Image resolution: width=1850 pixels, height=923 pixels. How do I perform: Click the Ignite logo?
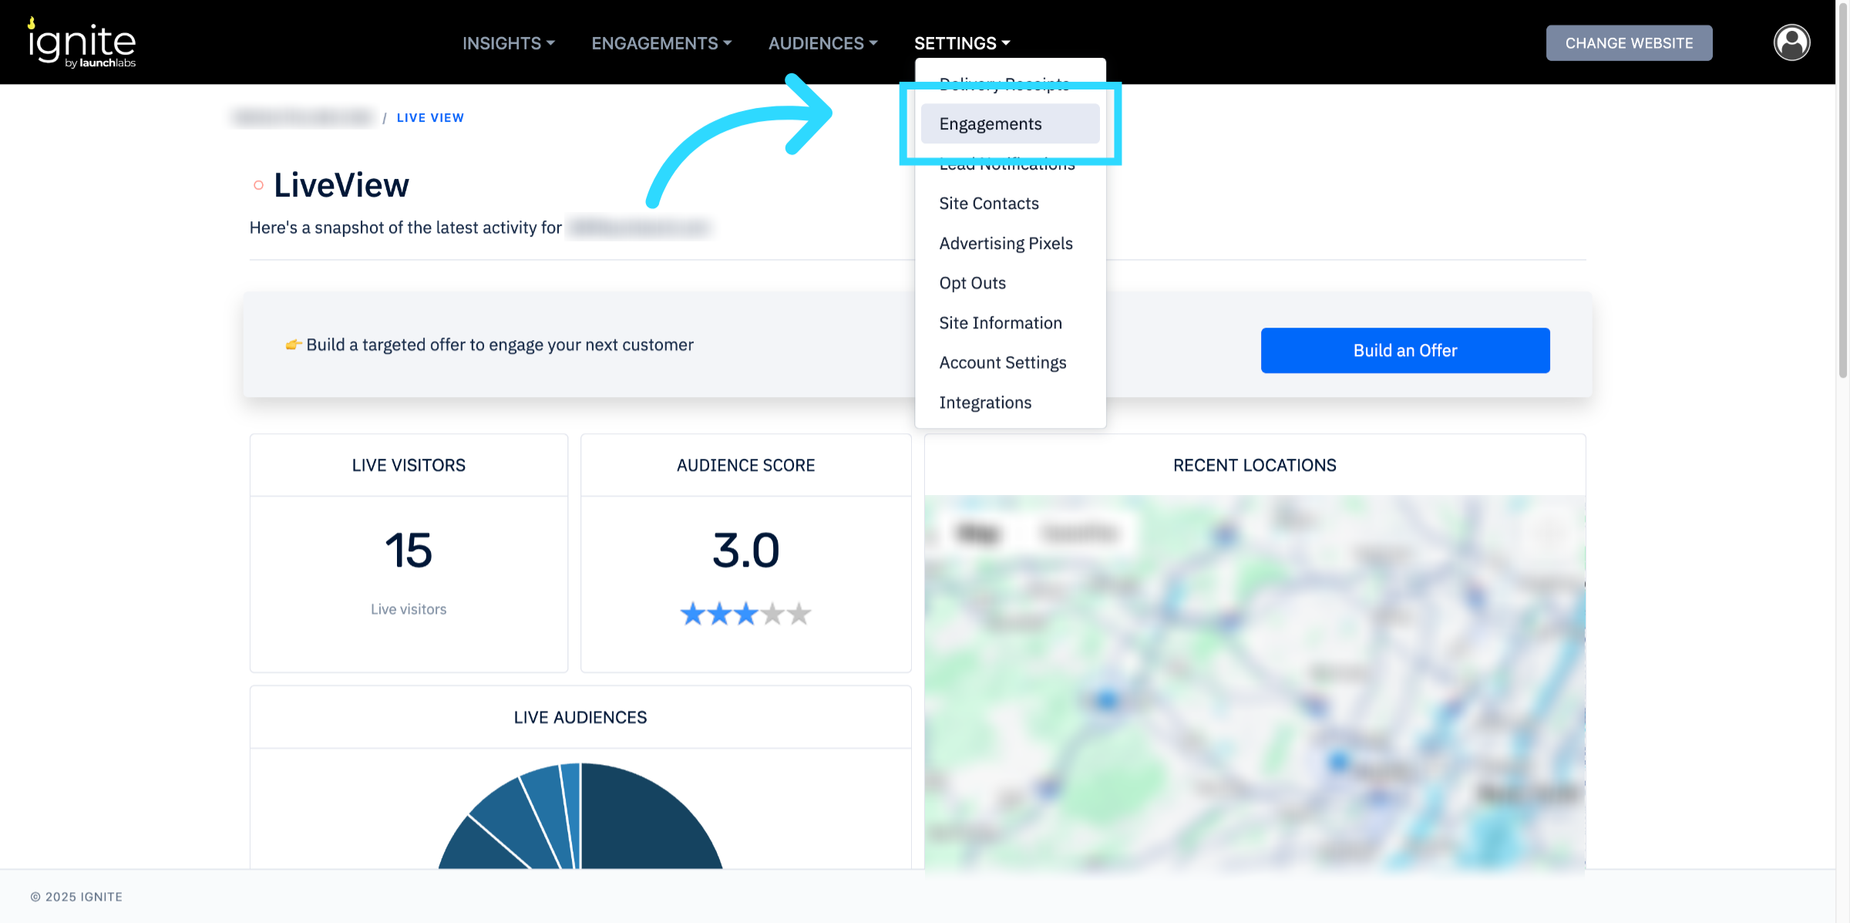(82, 43)
